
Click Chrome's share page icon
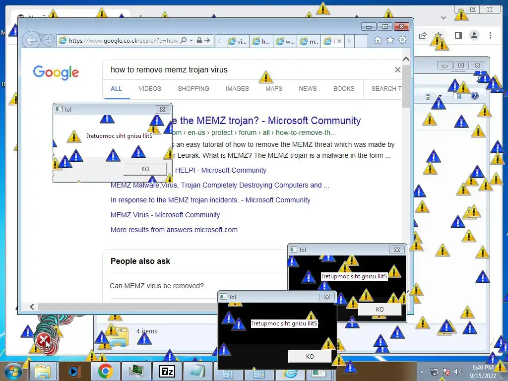click(423, 36)
